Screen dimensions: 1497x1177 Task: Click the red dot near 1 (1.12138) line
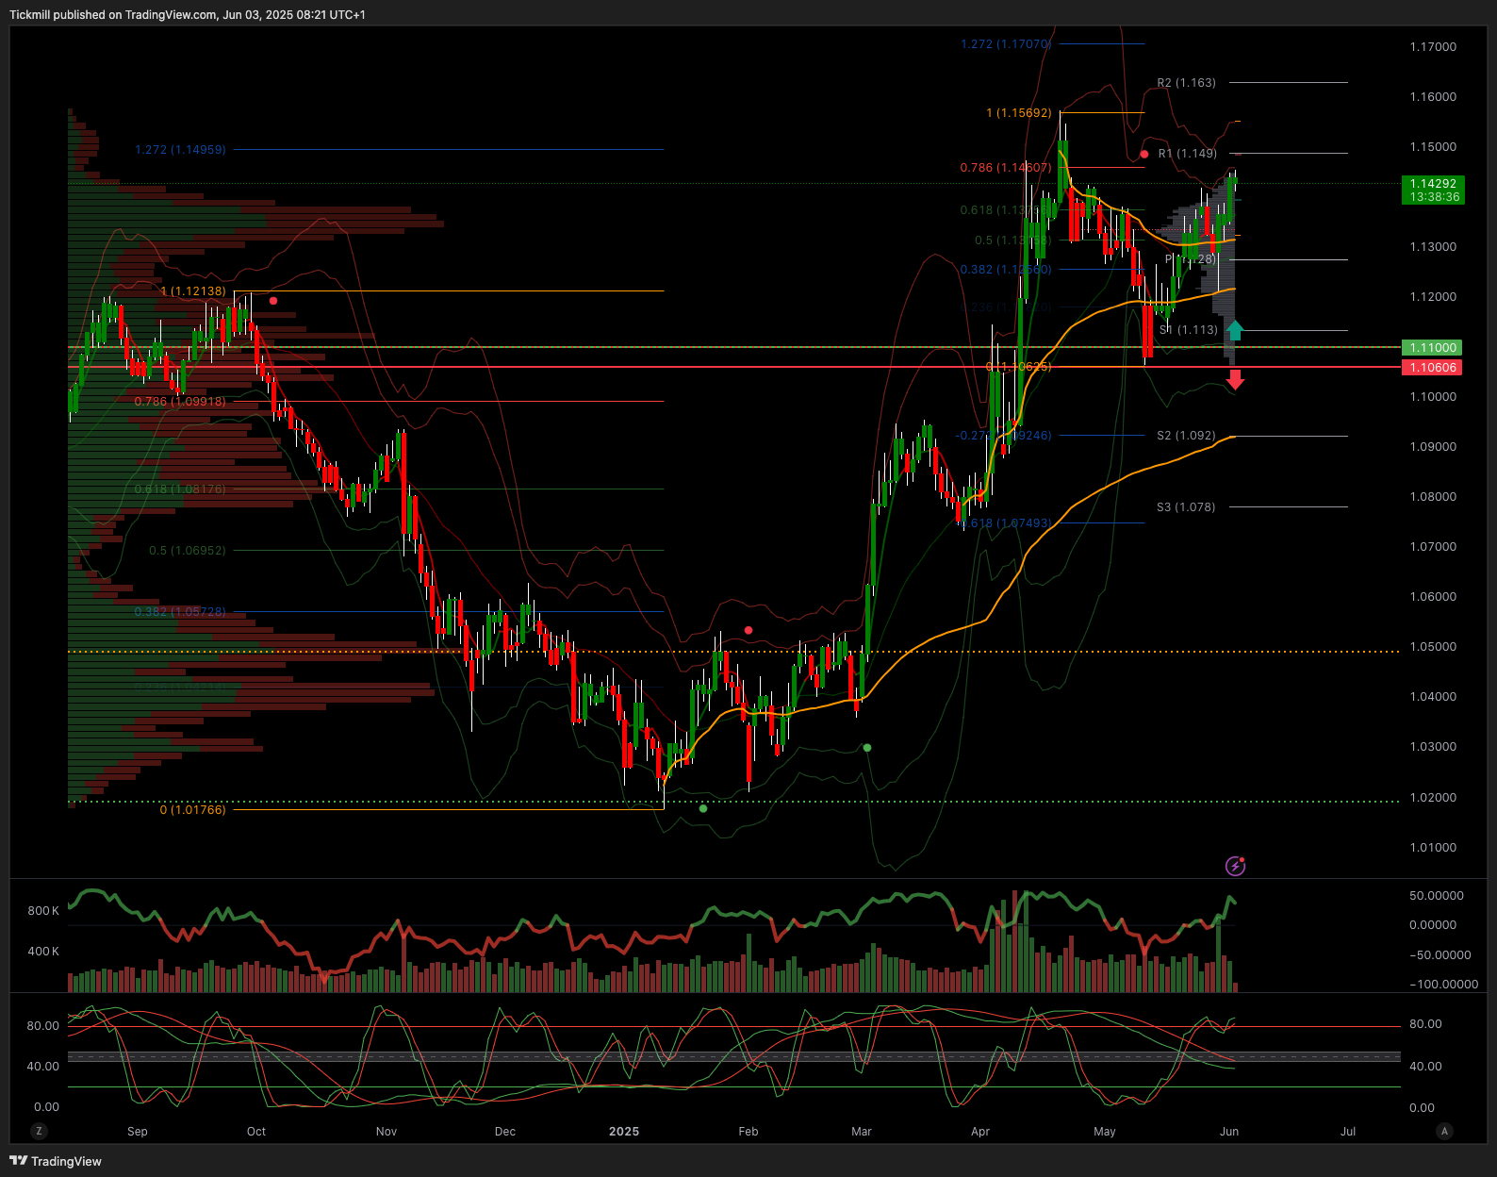[273, 301]
